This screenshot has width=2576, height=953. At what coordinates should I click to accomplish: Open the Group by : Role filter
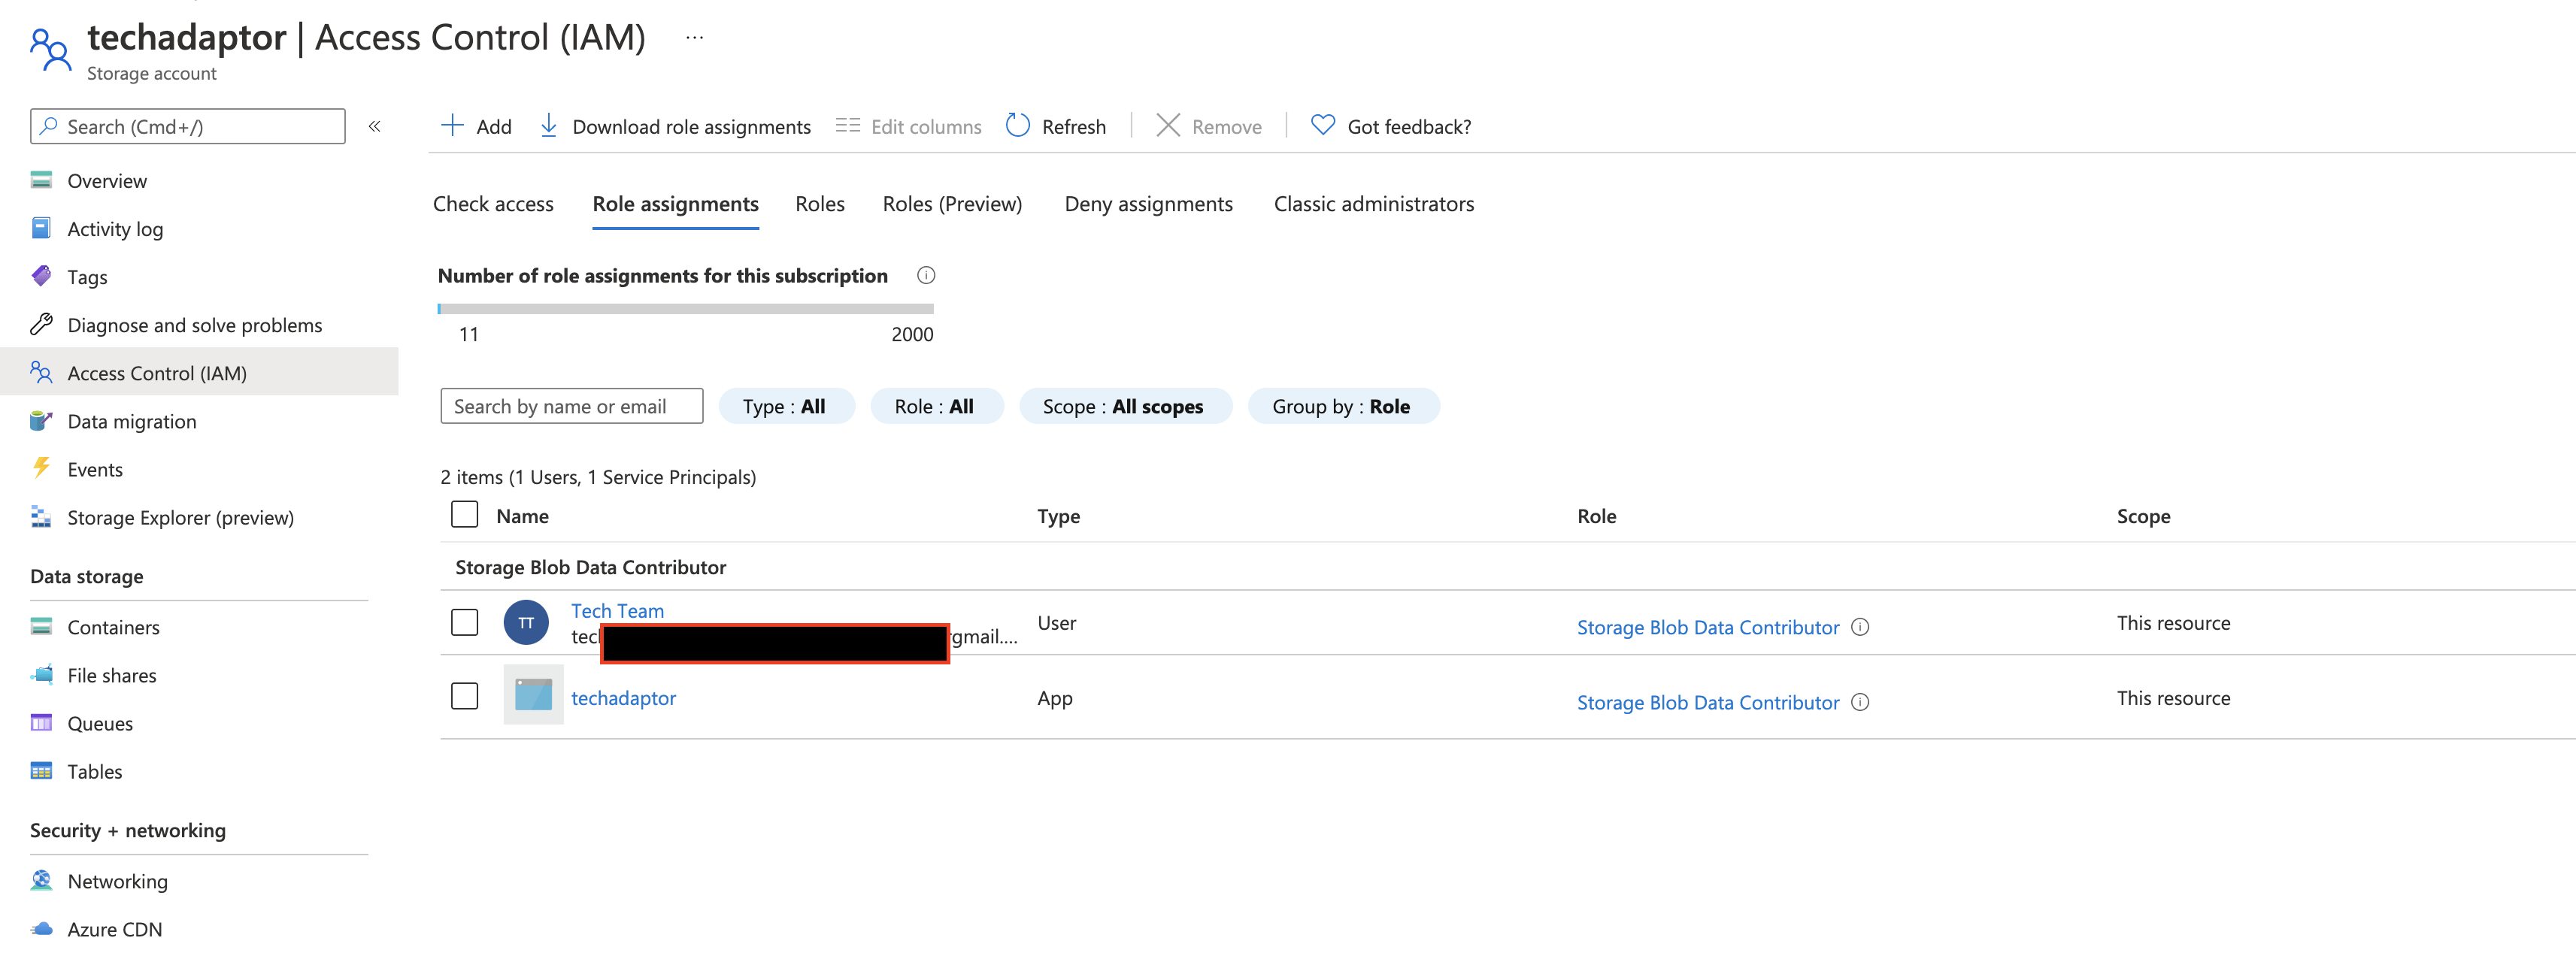[x=1343, y=406]
